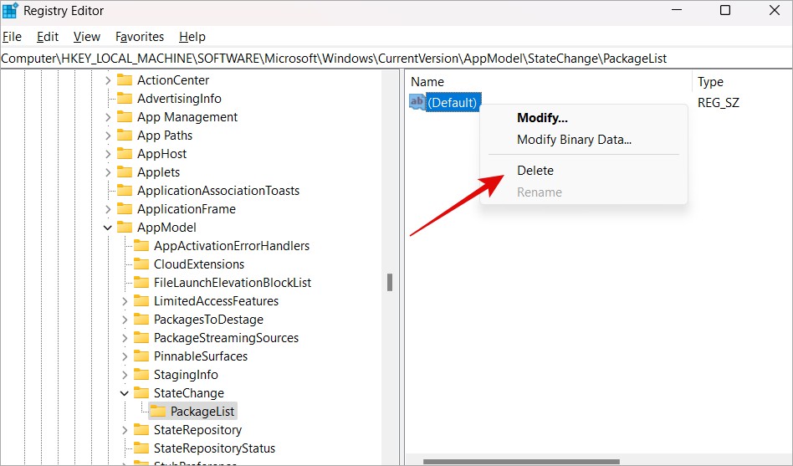Open the Favorites menu
Viewport: 793px width, 466px height.
click(140, 37)
